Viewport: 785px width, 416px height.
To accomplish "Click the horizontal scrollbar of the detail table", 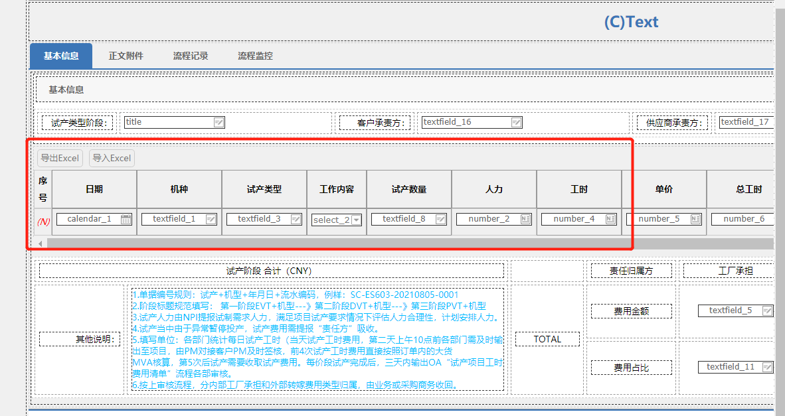I will (x=410, y=243).
